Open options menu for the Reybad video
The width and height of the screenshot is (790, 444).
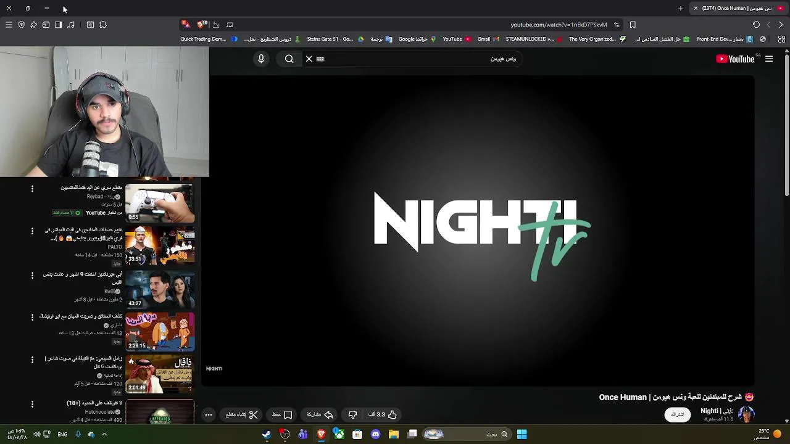coord(32,189)
